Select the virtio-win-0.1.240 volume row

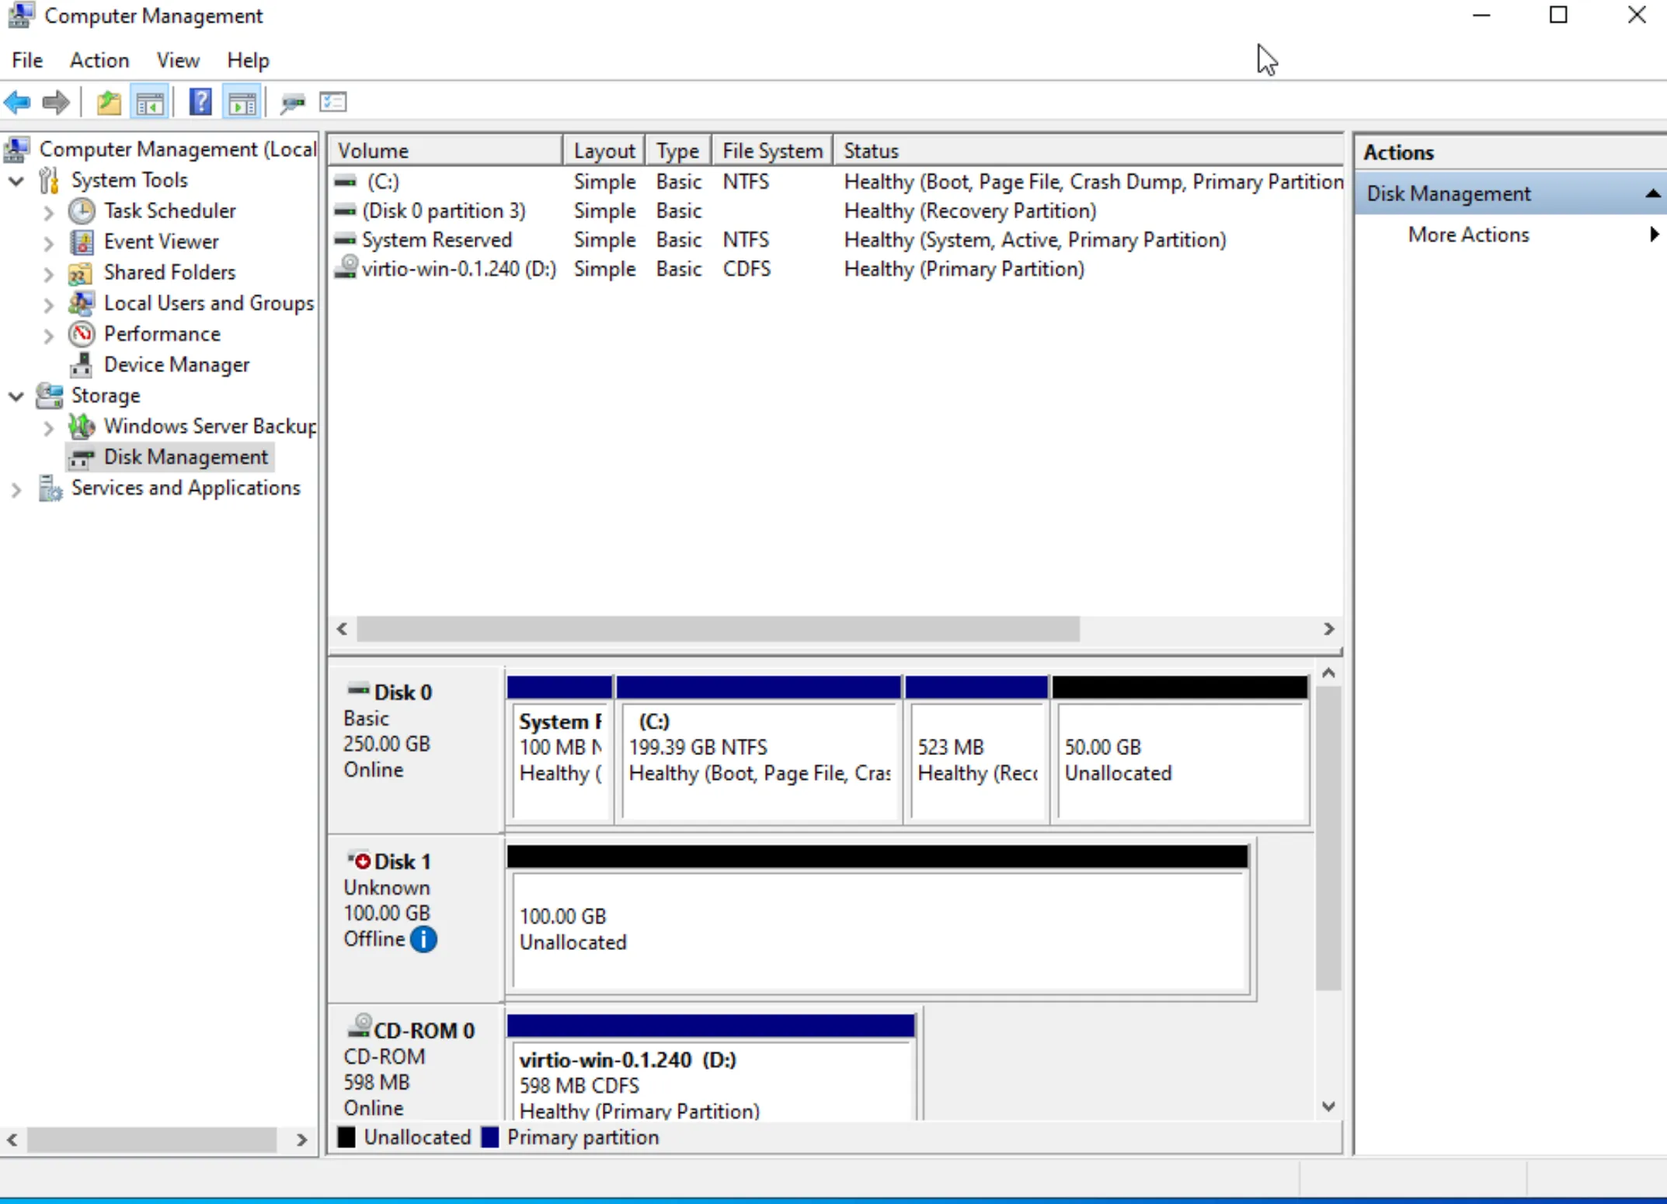(458, 269)
